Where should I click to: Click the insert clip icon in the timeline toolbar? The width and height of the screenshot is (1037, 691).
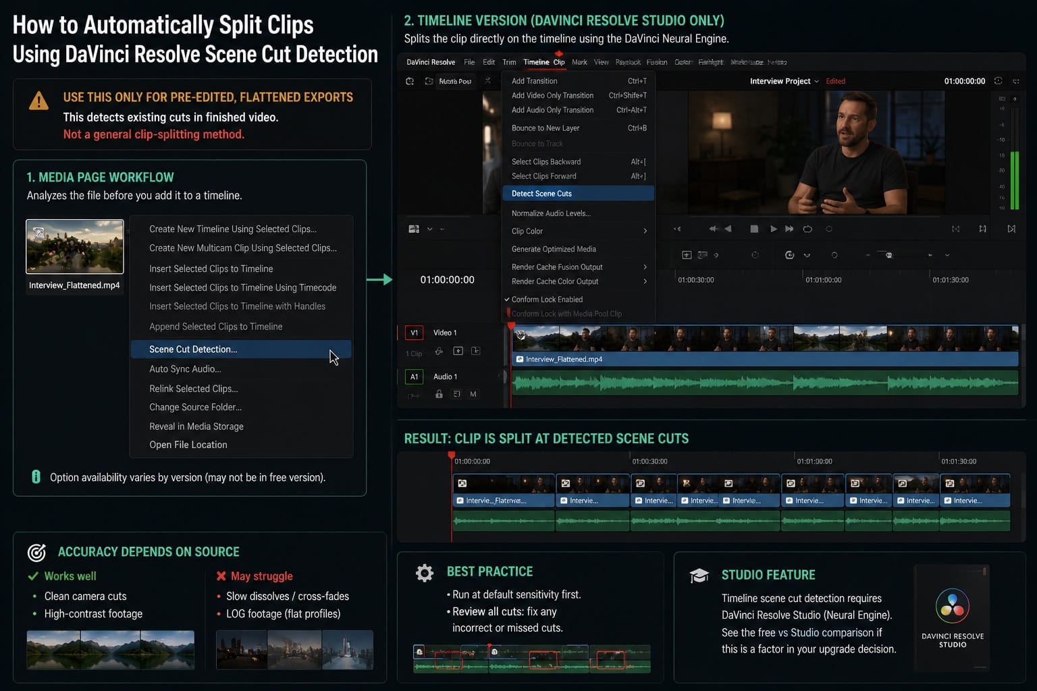687,255
